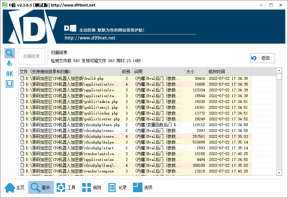This screenshot has height=198, width=288.
Task: Select the application\ta... file row
Action: pos(135,96)
